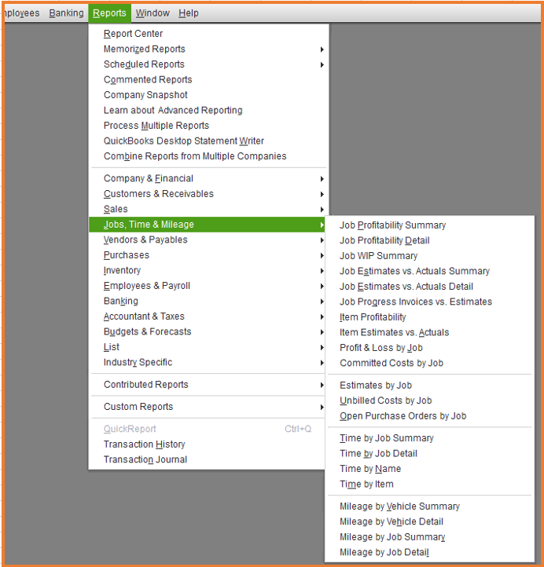Open Banking entry in Reports menu
The width and height of the screenshot is (544, 567).
click(x=208, y=301)
